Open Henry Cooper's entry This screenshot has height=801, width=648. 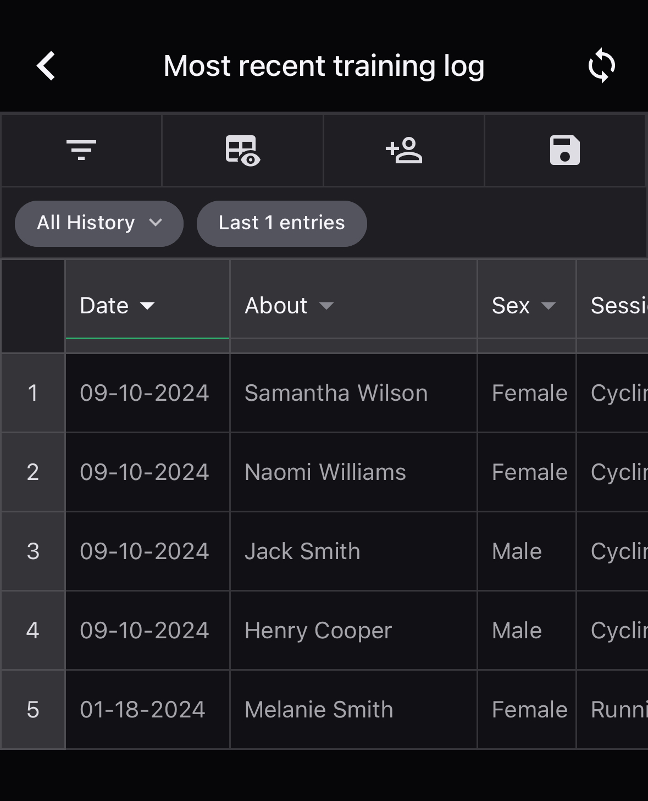coord(318,631)
